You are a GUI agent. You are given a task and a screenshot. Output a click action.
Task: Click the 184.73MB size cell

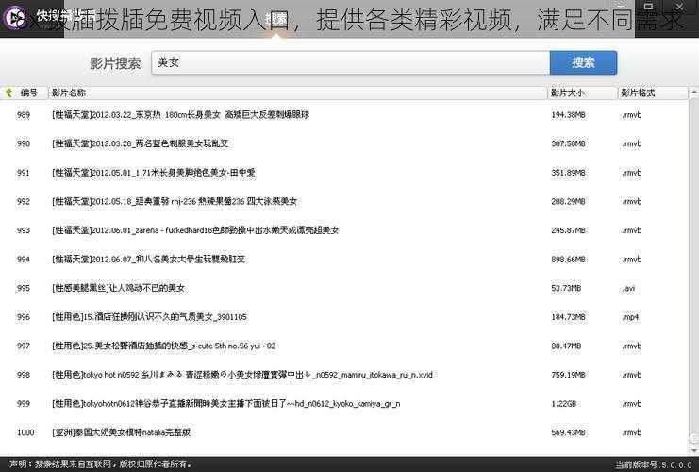[x=568, y=317]
